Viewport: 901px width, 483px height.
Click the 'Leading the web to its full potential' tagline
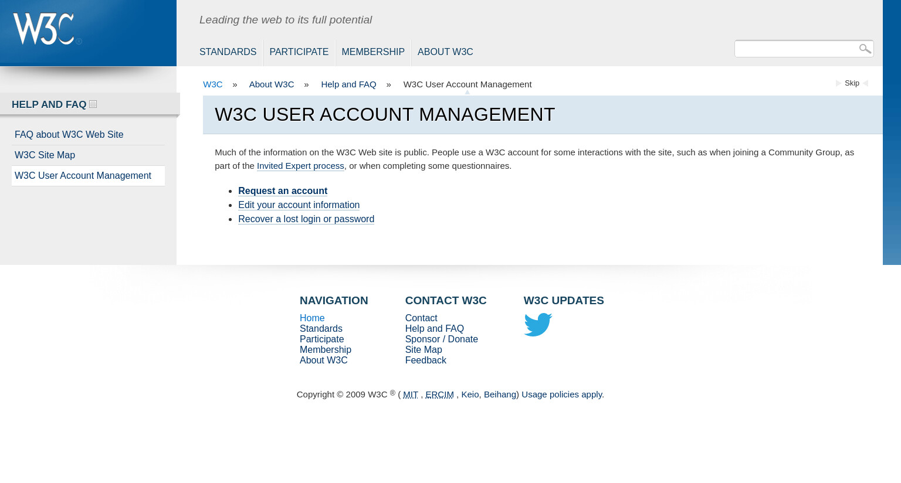[x=286, y=20]
